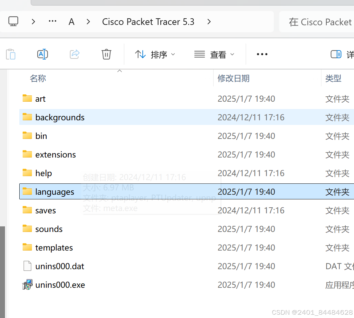The width and height of the screenshot is (354, 318).
Task: Expand the chevron after folder A
Action: tap(88, 22)
